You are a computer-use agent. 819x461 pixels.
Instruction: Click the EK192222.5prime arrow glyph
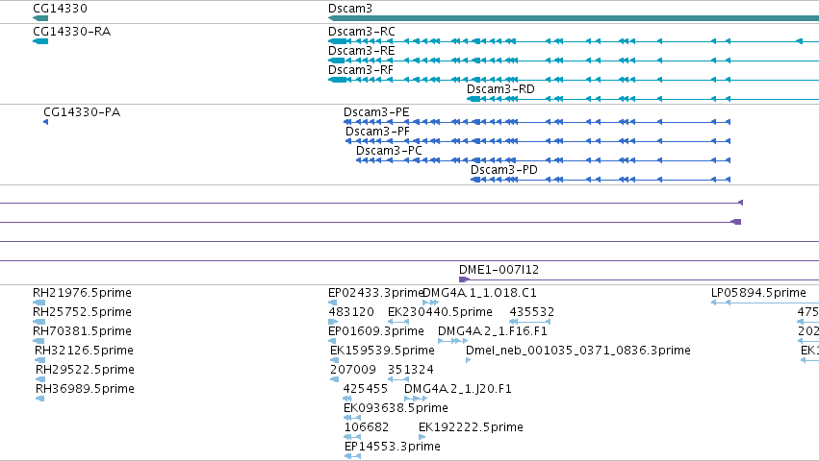[x=422, y=437]
